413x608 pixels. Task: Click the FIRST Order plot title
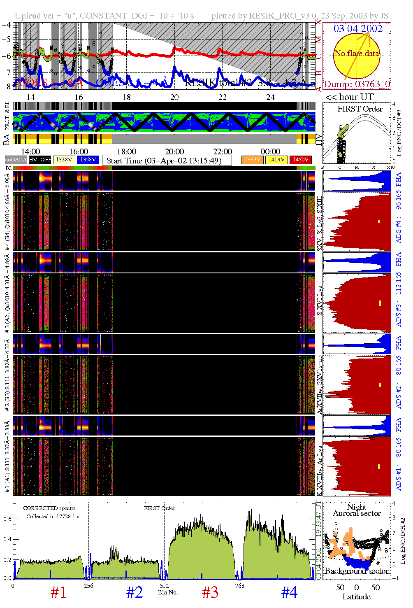click(x=360, y=109)
